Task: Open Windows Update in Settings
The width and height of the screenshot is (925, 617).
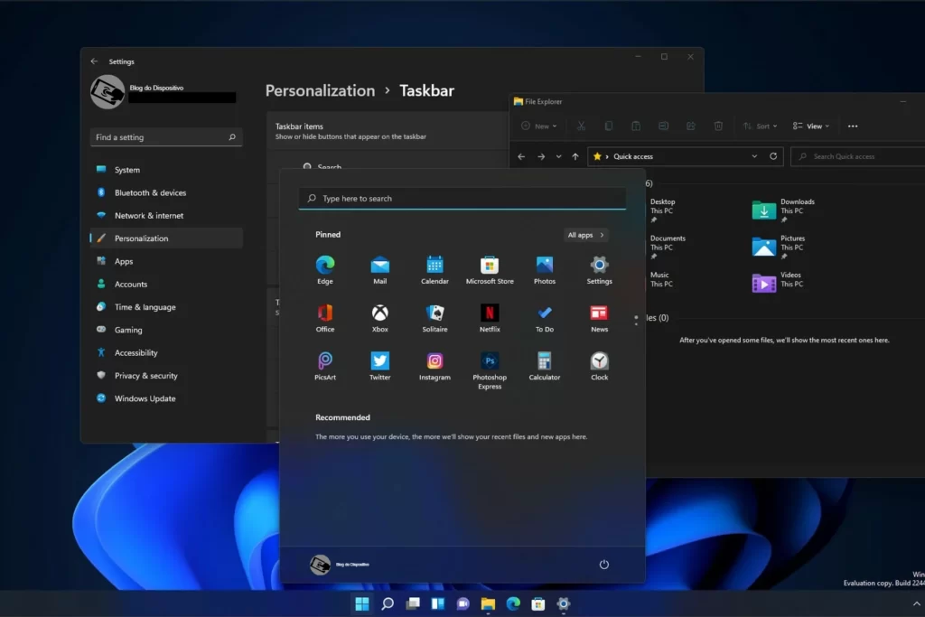Action: pyautogui.click(x=166, y=398)
